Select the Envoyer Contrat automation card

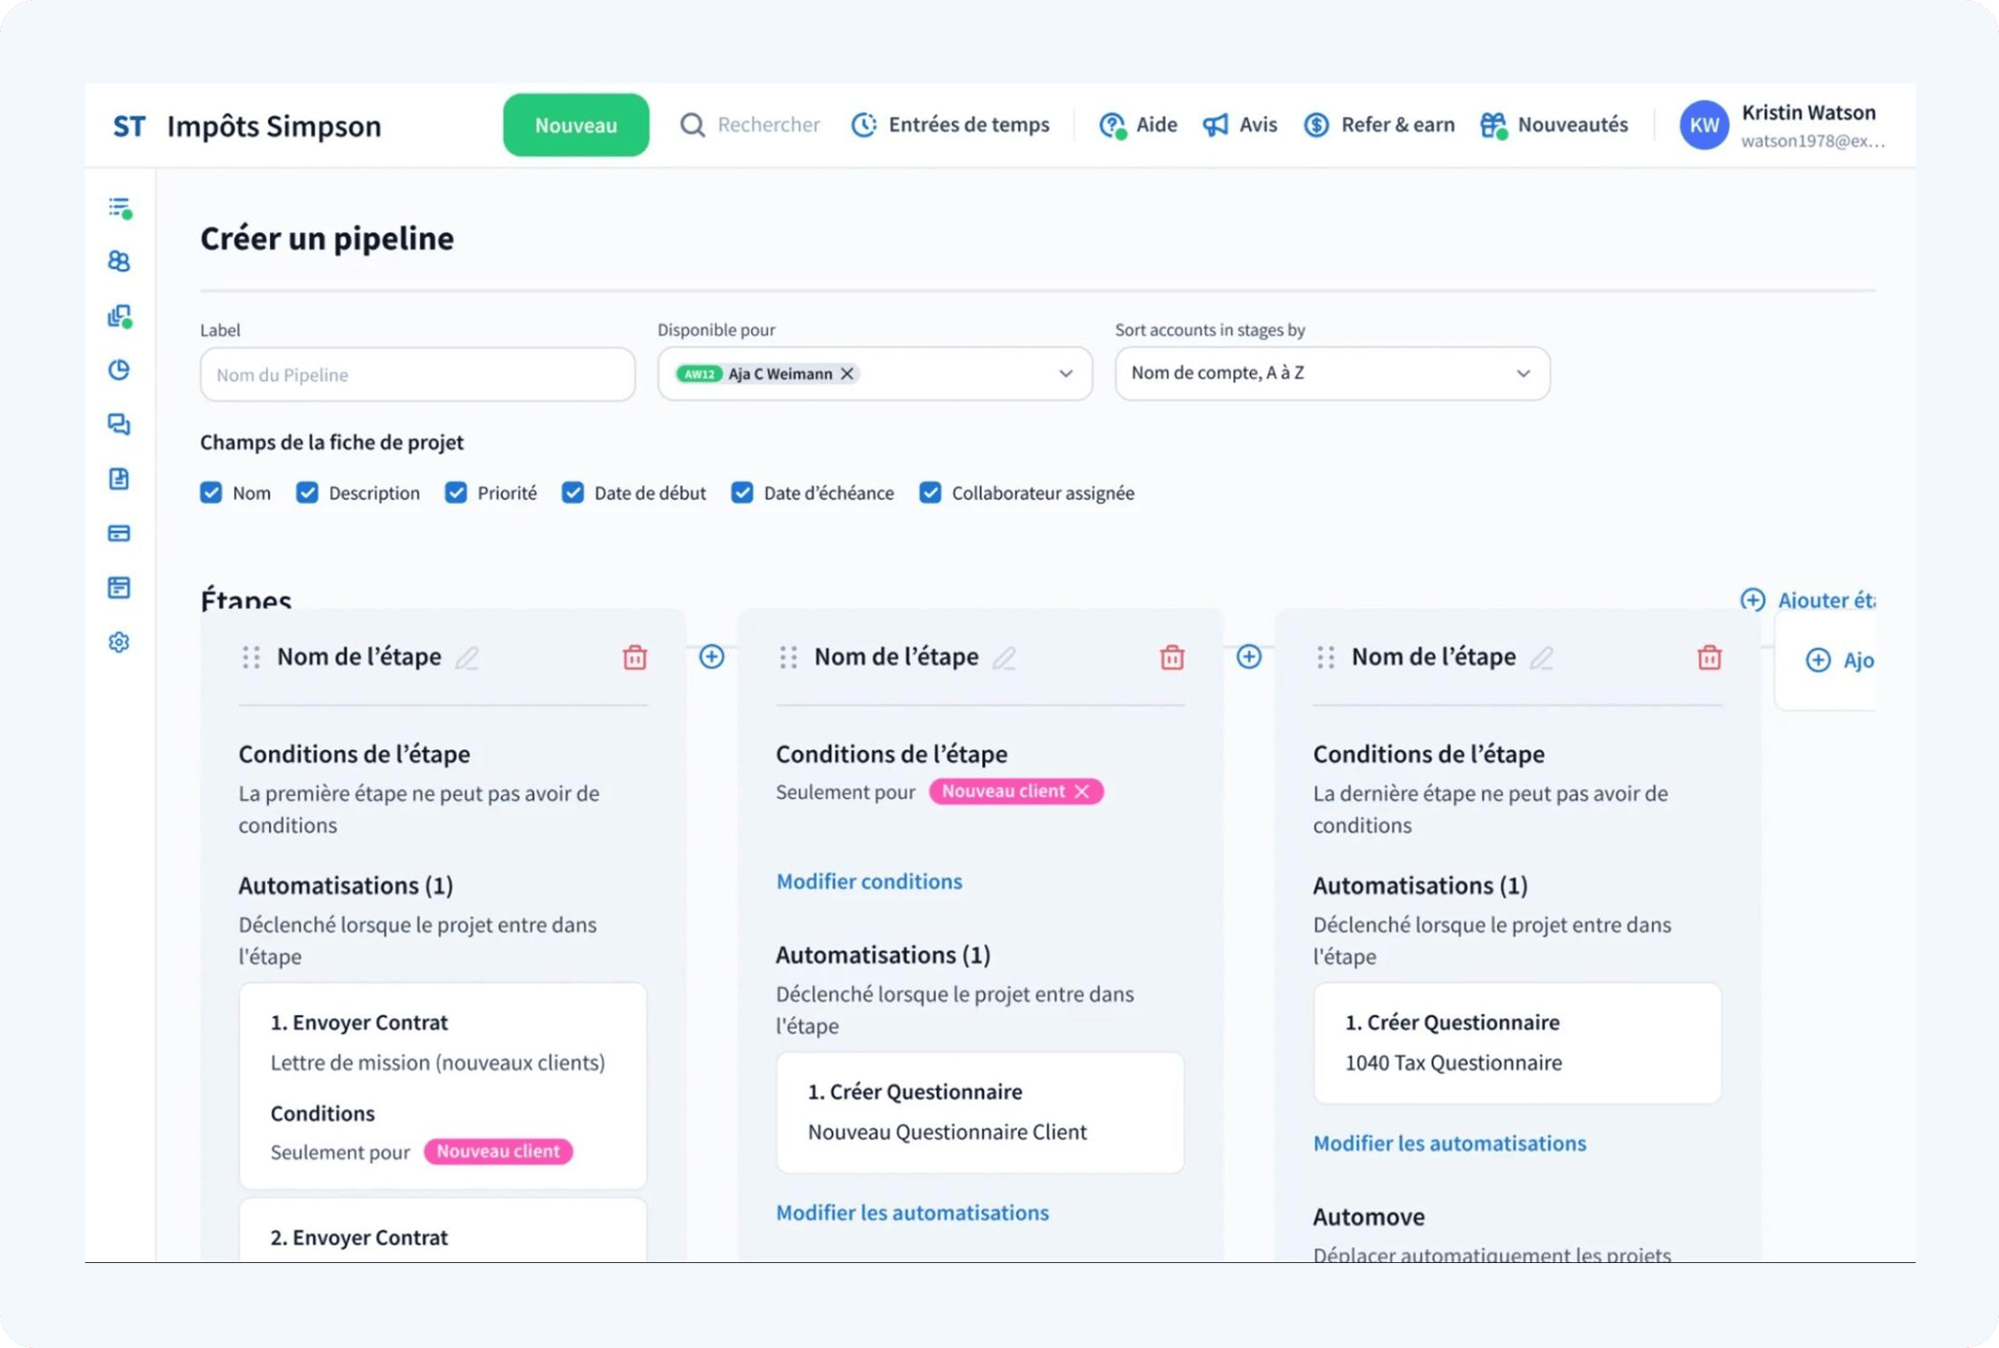pyautogui.click(x=442, y=1086)
